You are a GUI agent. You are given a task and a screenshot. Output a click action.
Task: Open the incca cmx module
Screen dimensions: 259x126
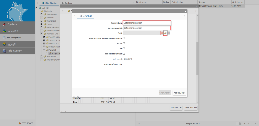tap(17, 31)
